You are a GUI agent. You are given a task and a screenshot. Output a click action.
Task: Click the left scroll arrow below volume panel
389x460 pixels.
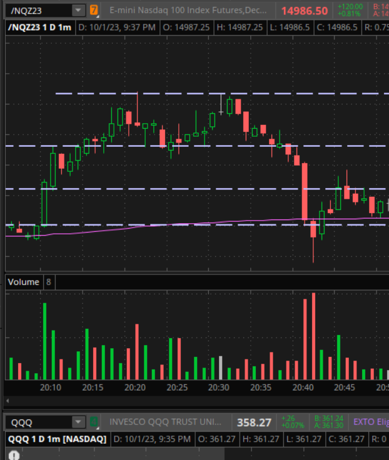(7, 401)
